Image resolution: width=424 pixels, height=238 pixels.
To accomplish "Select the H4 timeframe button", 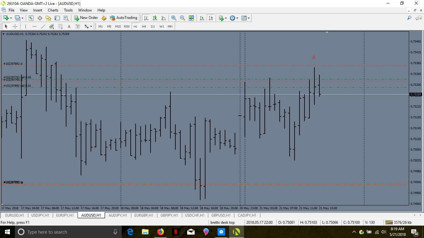I will pyautogui.click(x=144, y=27).
